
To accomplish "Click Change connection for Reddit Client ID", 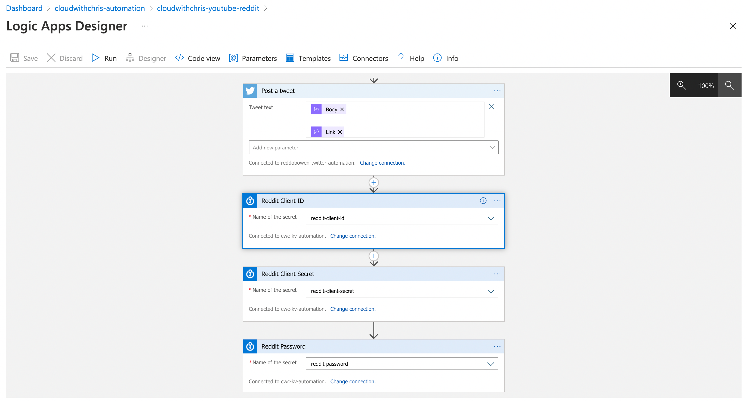I will [353, 236].
